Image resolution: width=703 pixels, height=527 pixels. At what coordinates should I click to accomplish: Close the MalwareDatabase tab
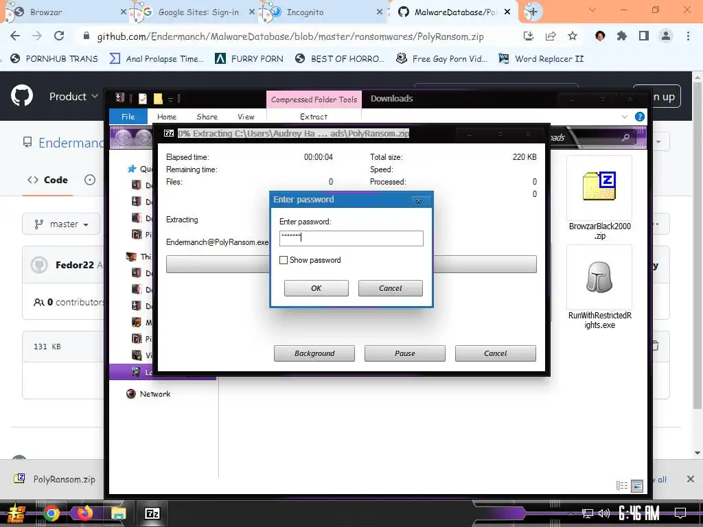[507, 12]
